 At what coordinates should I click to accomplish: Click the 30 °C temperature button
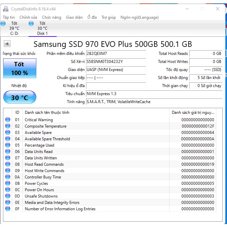click(x=20, y=97)
